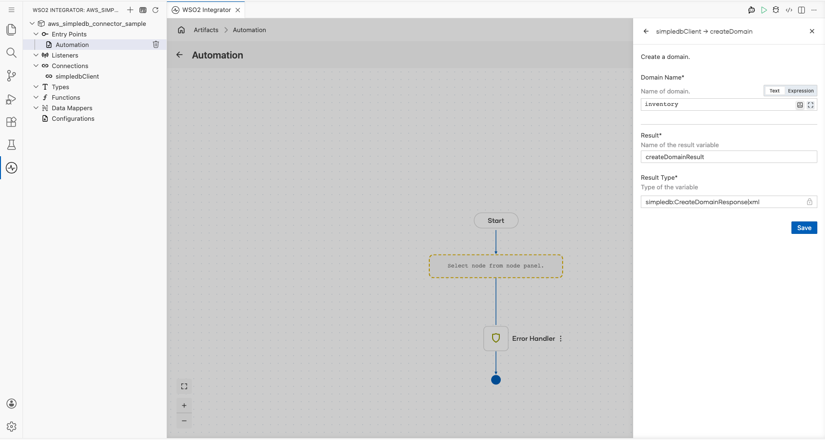Collapse the Listeners section
This screenshot has height=440, width=825.
36,55
